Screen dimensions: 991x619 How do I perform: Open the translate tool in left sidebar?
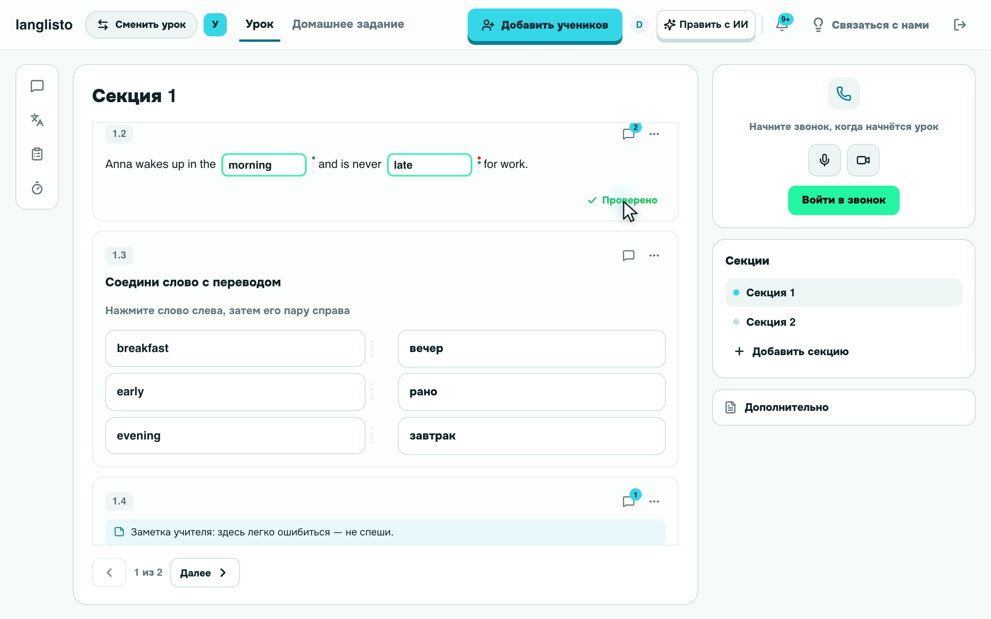click(x=37, y=120)
